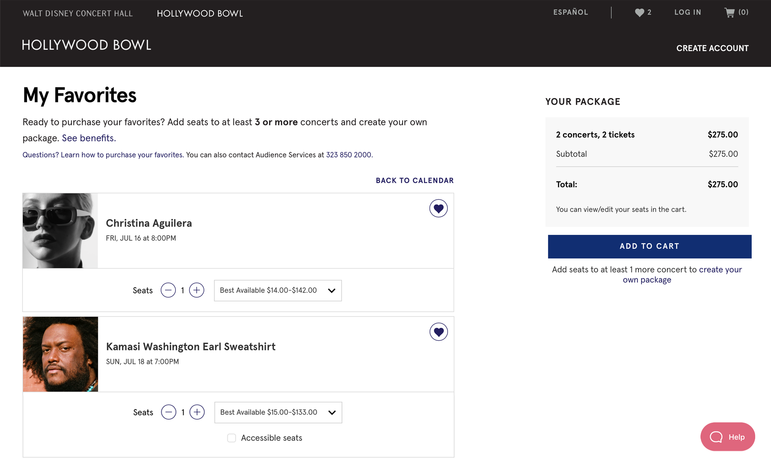
Task: Open the See benefits link
Action: (x=89, y=138)
